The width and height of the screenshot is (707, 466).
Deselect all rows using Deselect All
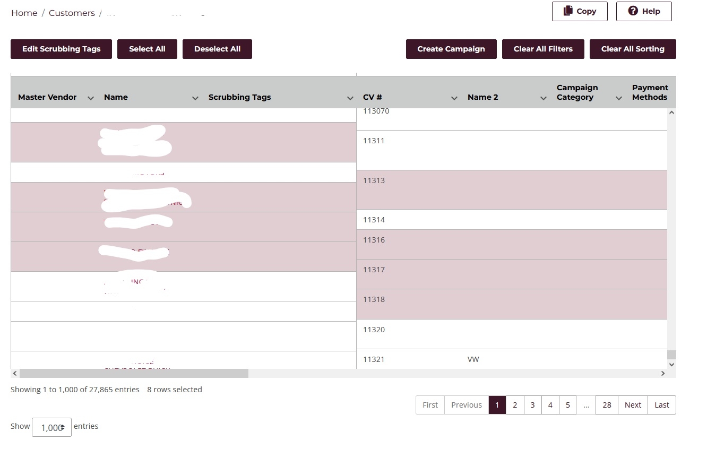click(x=217, y=49)
